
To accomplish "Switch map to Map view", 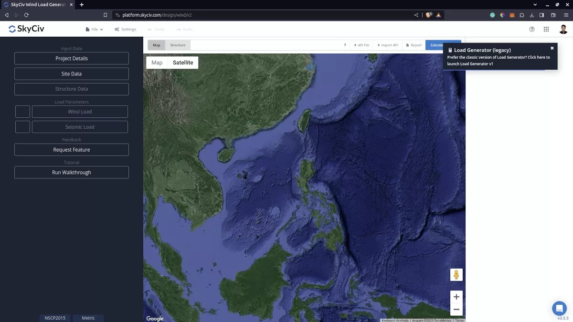I will click(157, 62).
